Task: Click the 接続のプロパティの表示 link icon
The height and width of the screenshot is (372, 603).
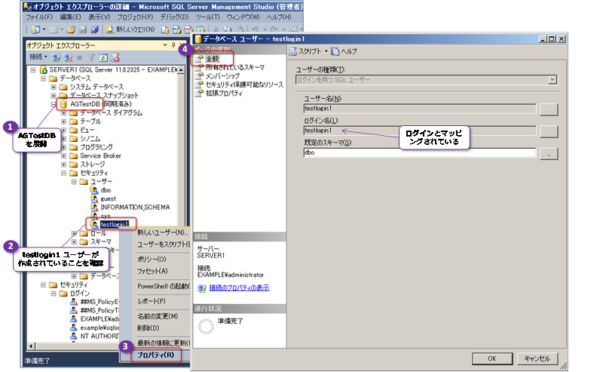Action: (x=202, y=288)
